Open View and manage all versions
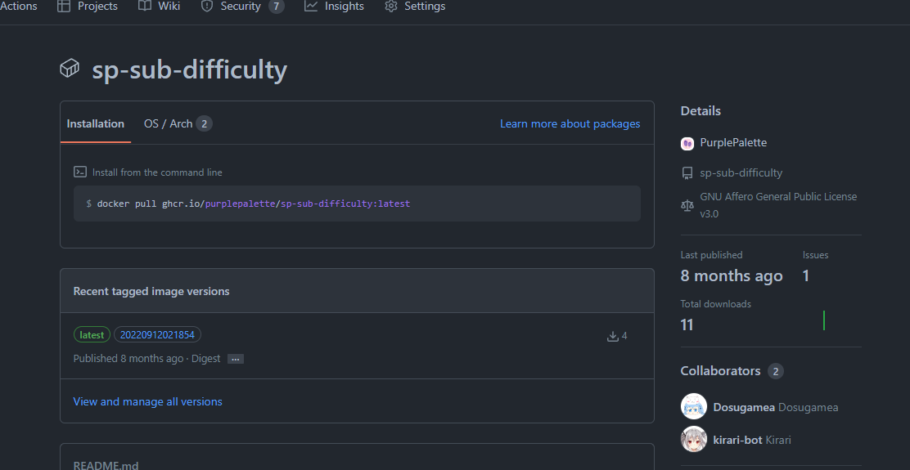 (147, 401)
